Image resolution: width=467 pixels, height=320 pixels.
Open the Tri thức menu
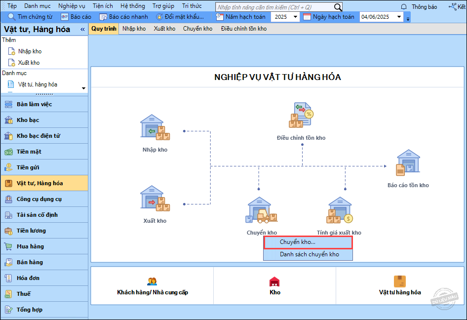(x=192, y=6)
